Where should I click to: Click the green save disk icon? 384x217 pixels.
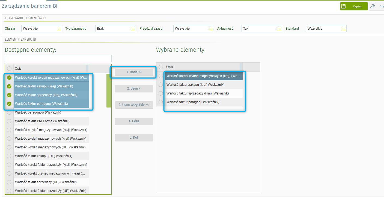point(344,6)
